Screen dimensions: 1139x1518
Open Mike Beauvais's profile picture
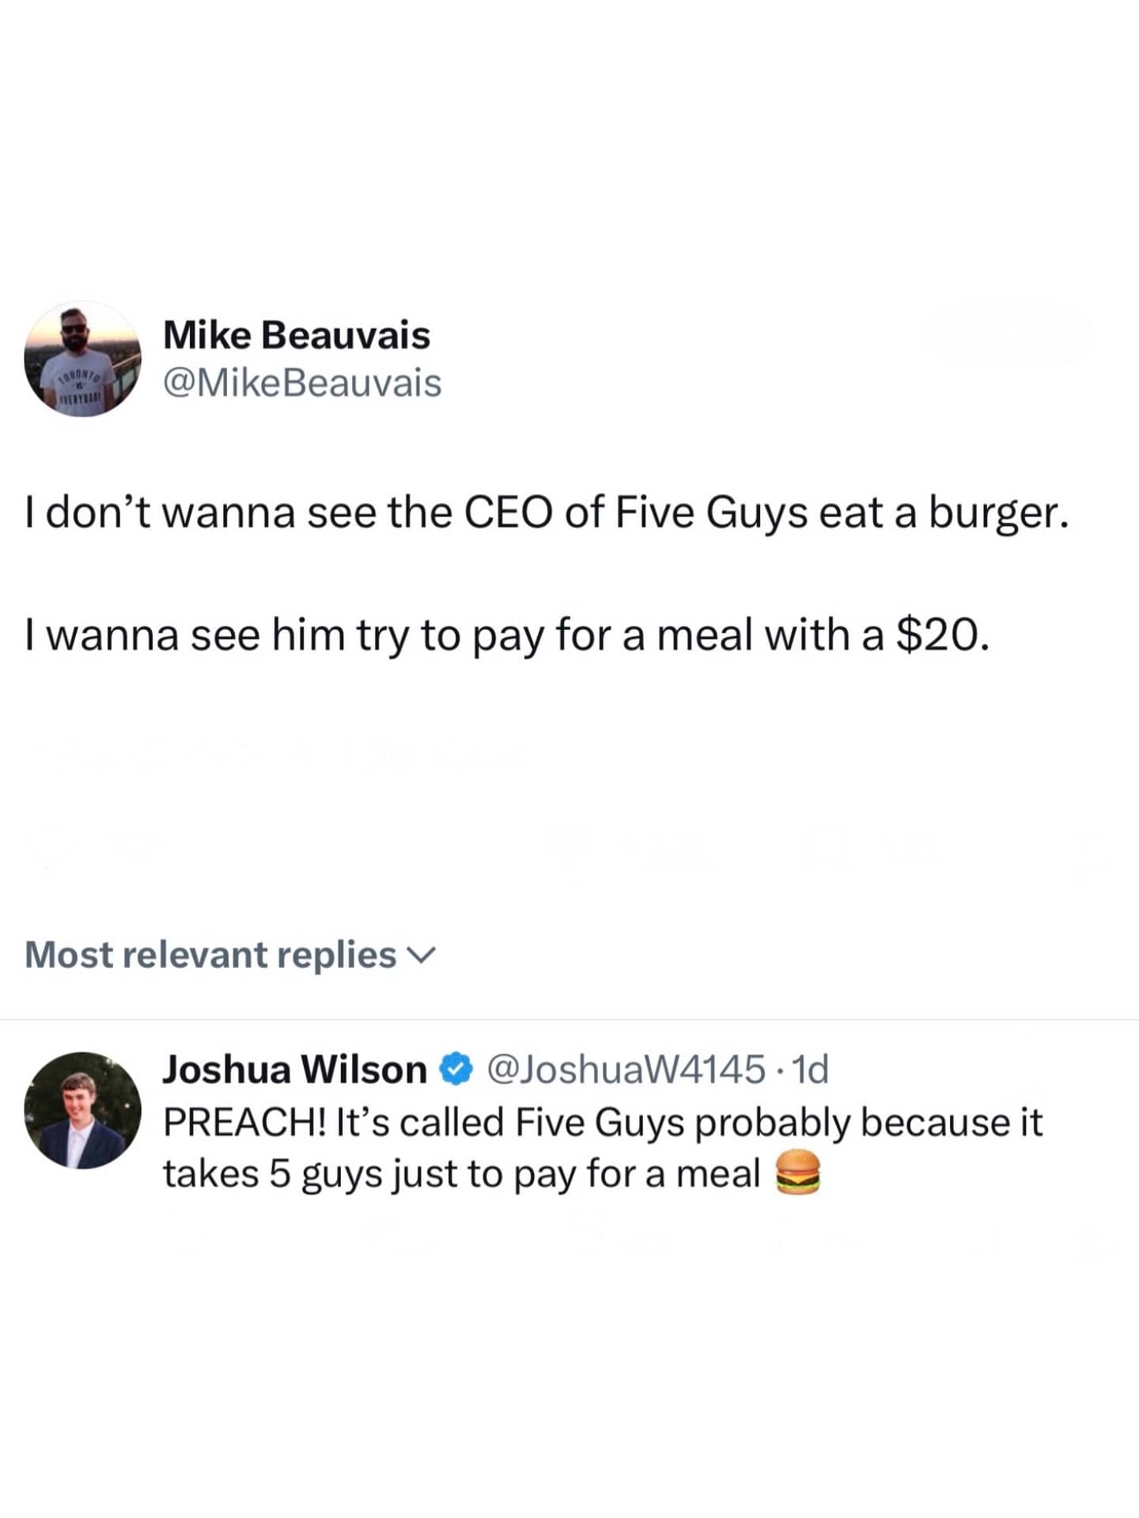click(82, 359)
